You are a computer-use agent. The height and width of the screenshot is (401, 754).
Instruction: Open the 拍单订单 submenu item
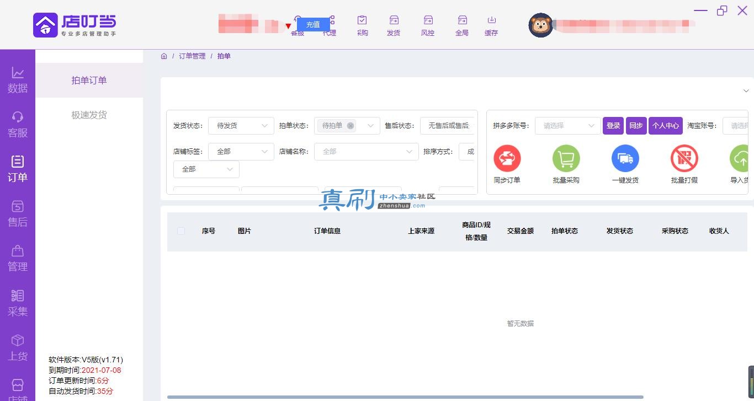pyautogui.click(x=89, y=81)
